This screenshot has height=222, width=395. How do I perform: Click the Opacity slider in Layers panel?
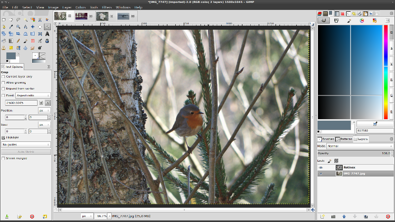tap(355, 153)
